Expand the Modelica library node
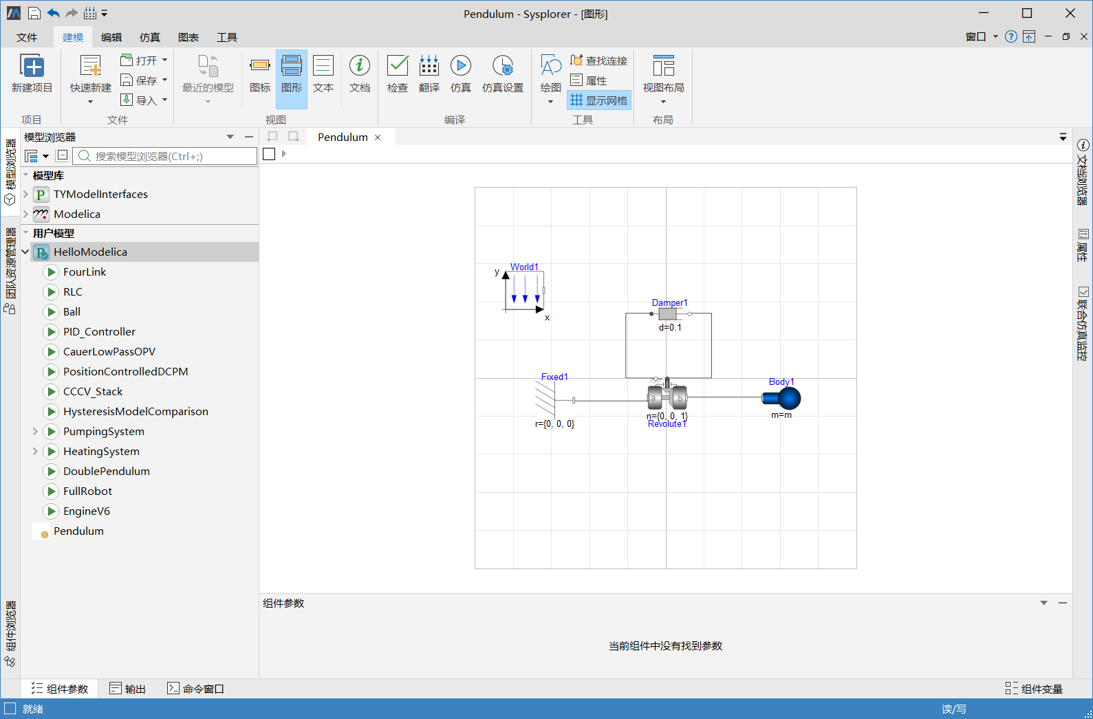 (x=25, y=214)
